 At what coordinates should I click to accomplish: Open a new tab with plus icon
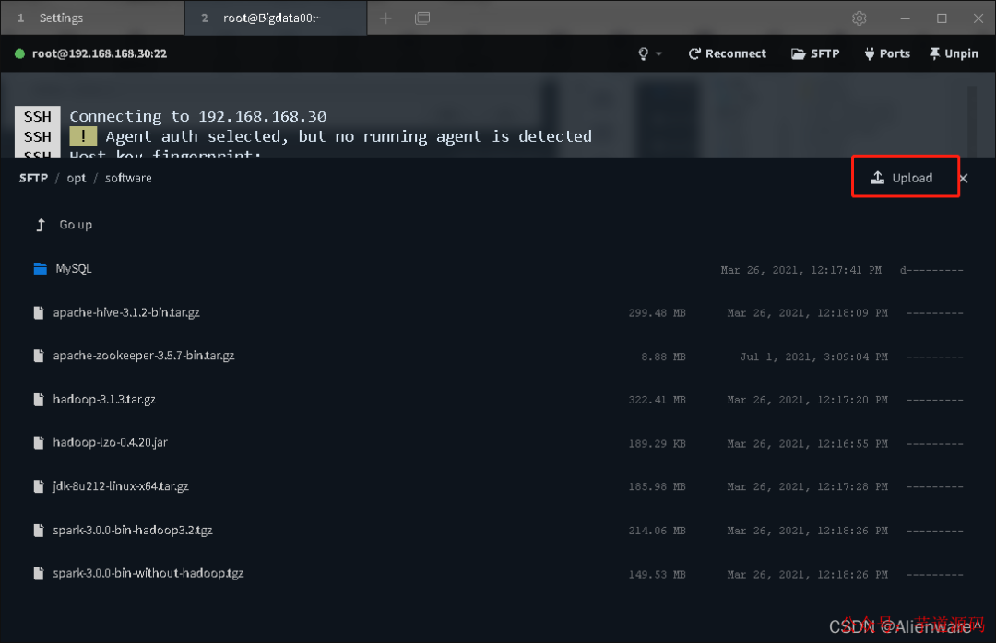pyautogui.click(x=385, y=18)
